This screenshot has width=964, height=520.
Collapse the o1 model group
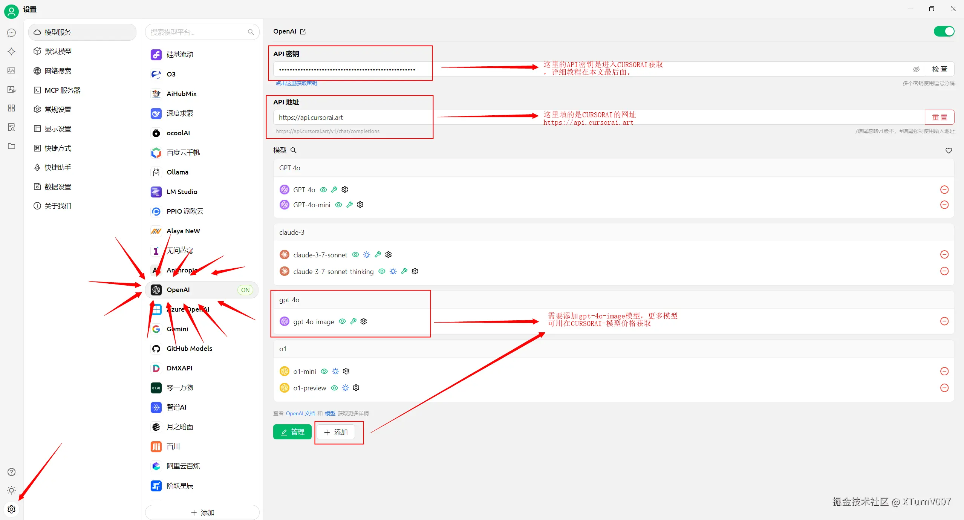click(x=283, y=349)
